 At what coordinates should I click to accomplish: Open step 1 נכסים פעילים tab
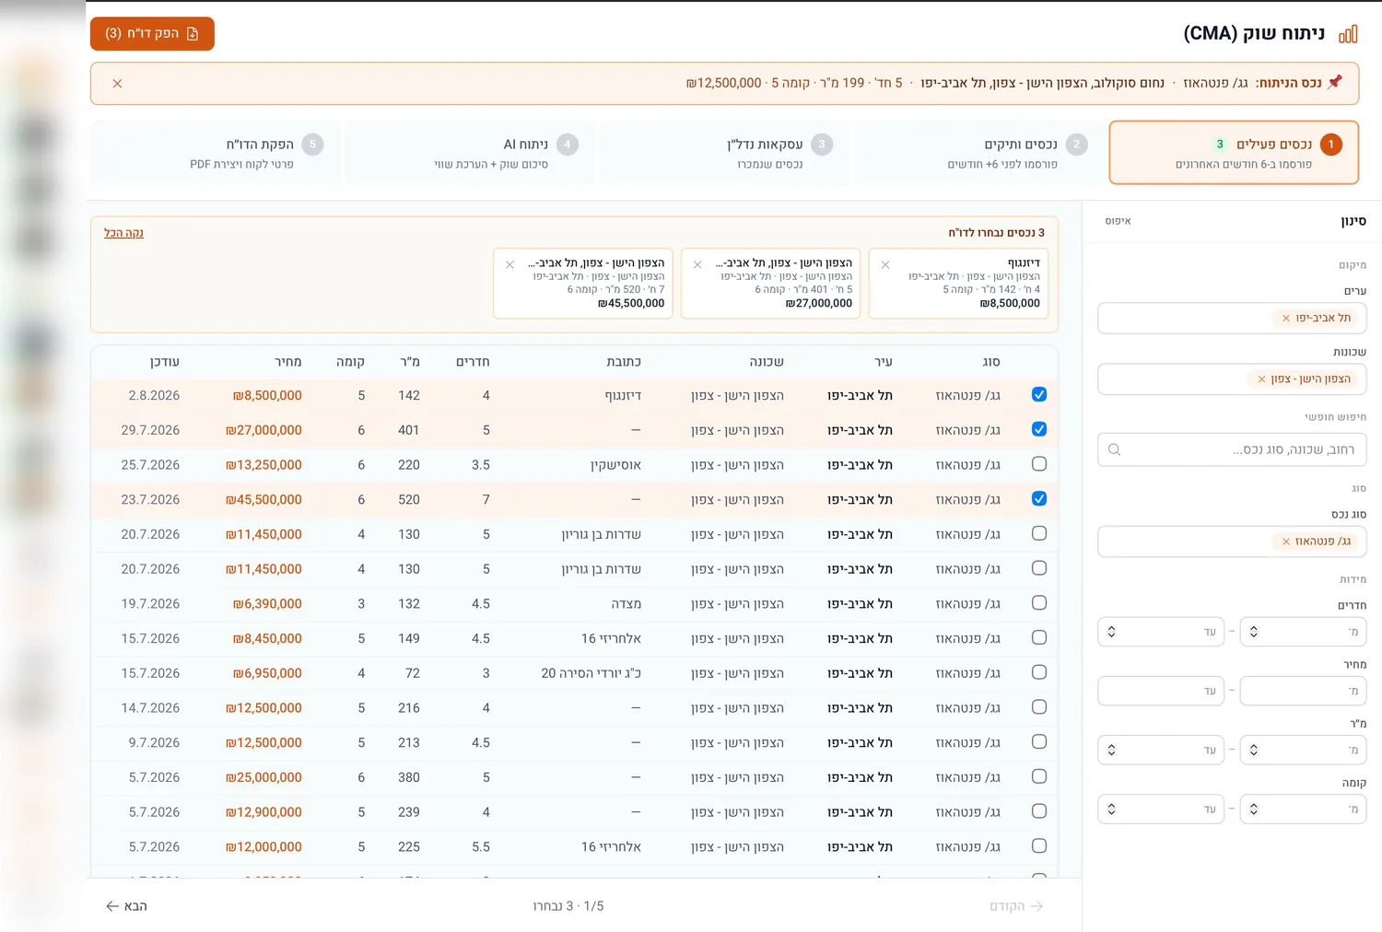click(1234, 153)
